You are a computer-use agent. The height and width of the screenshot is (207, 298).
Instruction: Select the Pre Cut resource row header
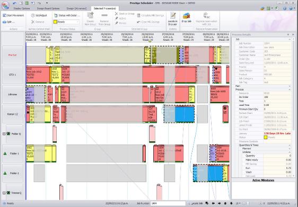pos(13,55)
